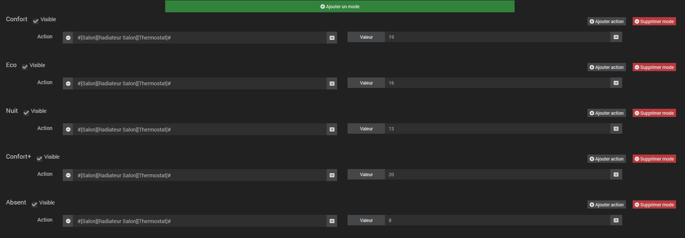Remove the Confort mode action with minus icon
This screenshot has width=685, height=238.
(x=68, y=38)
